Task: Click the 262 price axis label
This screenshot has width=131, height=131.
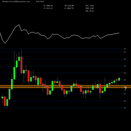Action: (x=125, y=101)
